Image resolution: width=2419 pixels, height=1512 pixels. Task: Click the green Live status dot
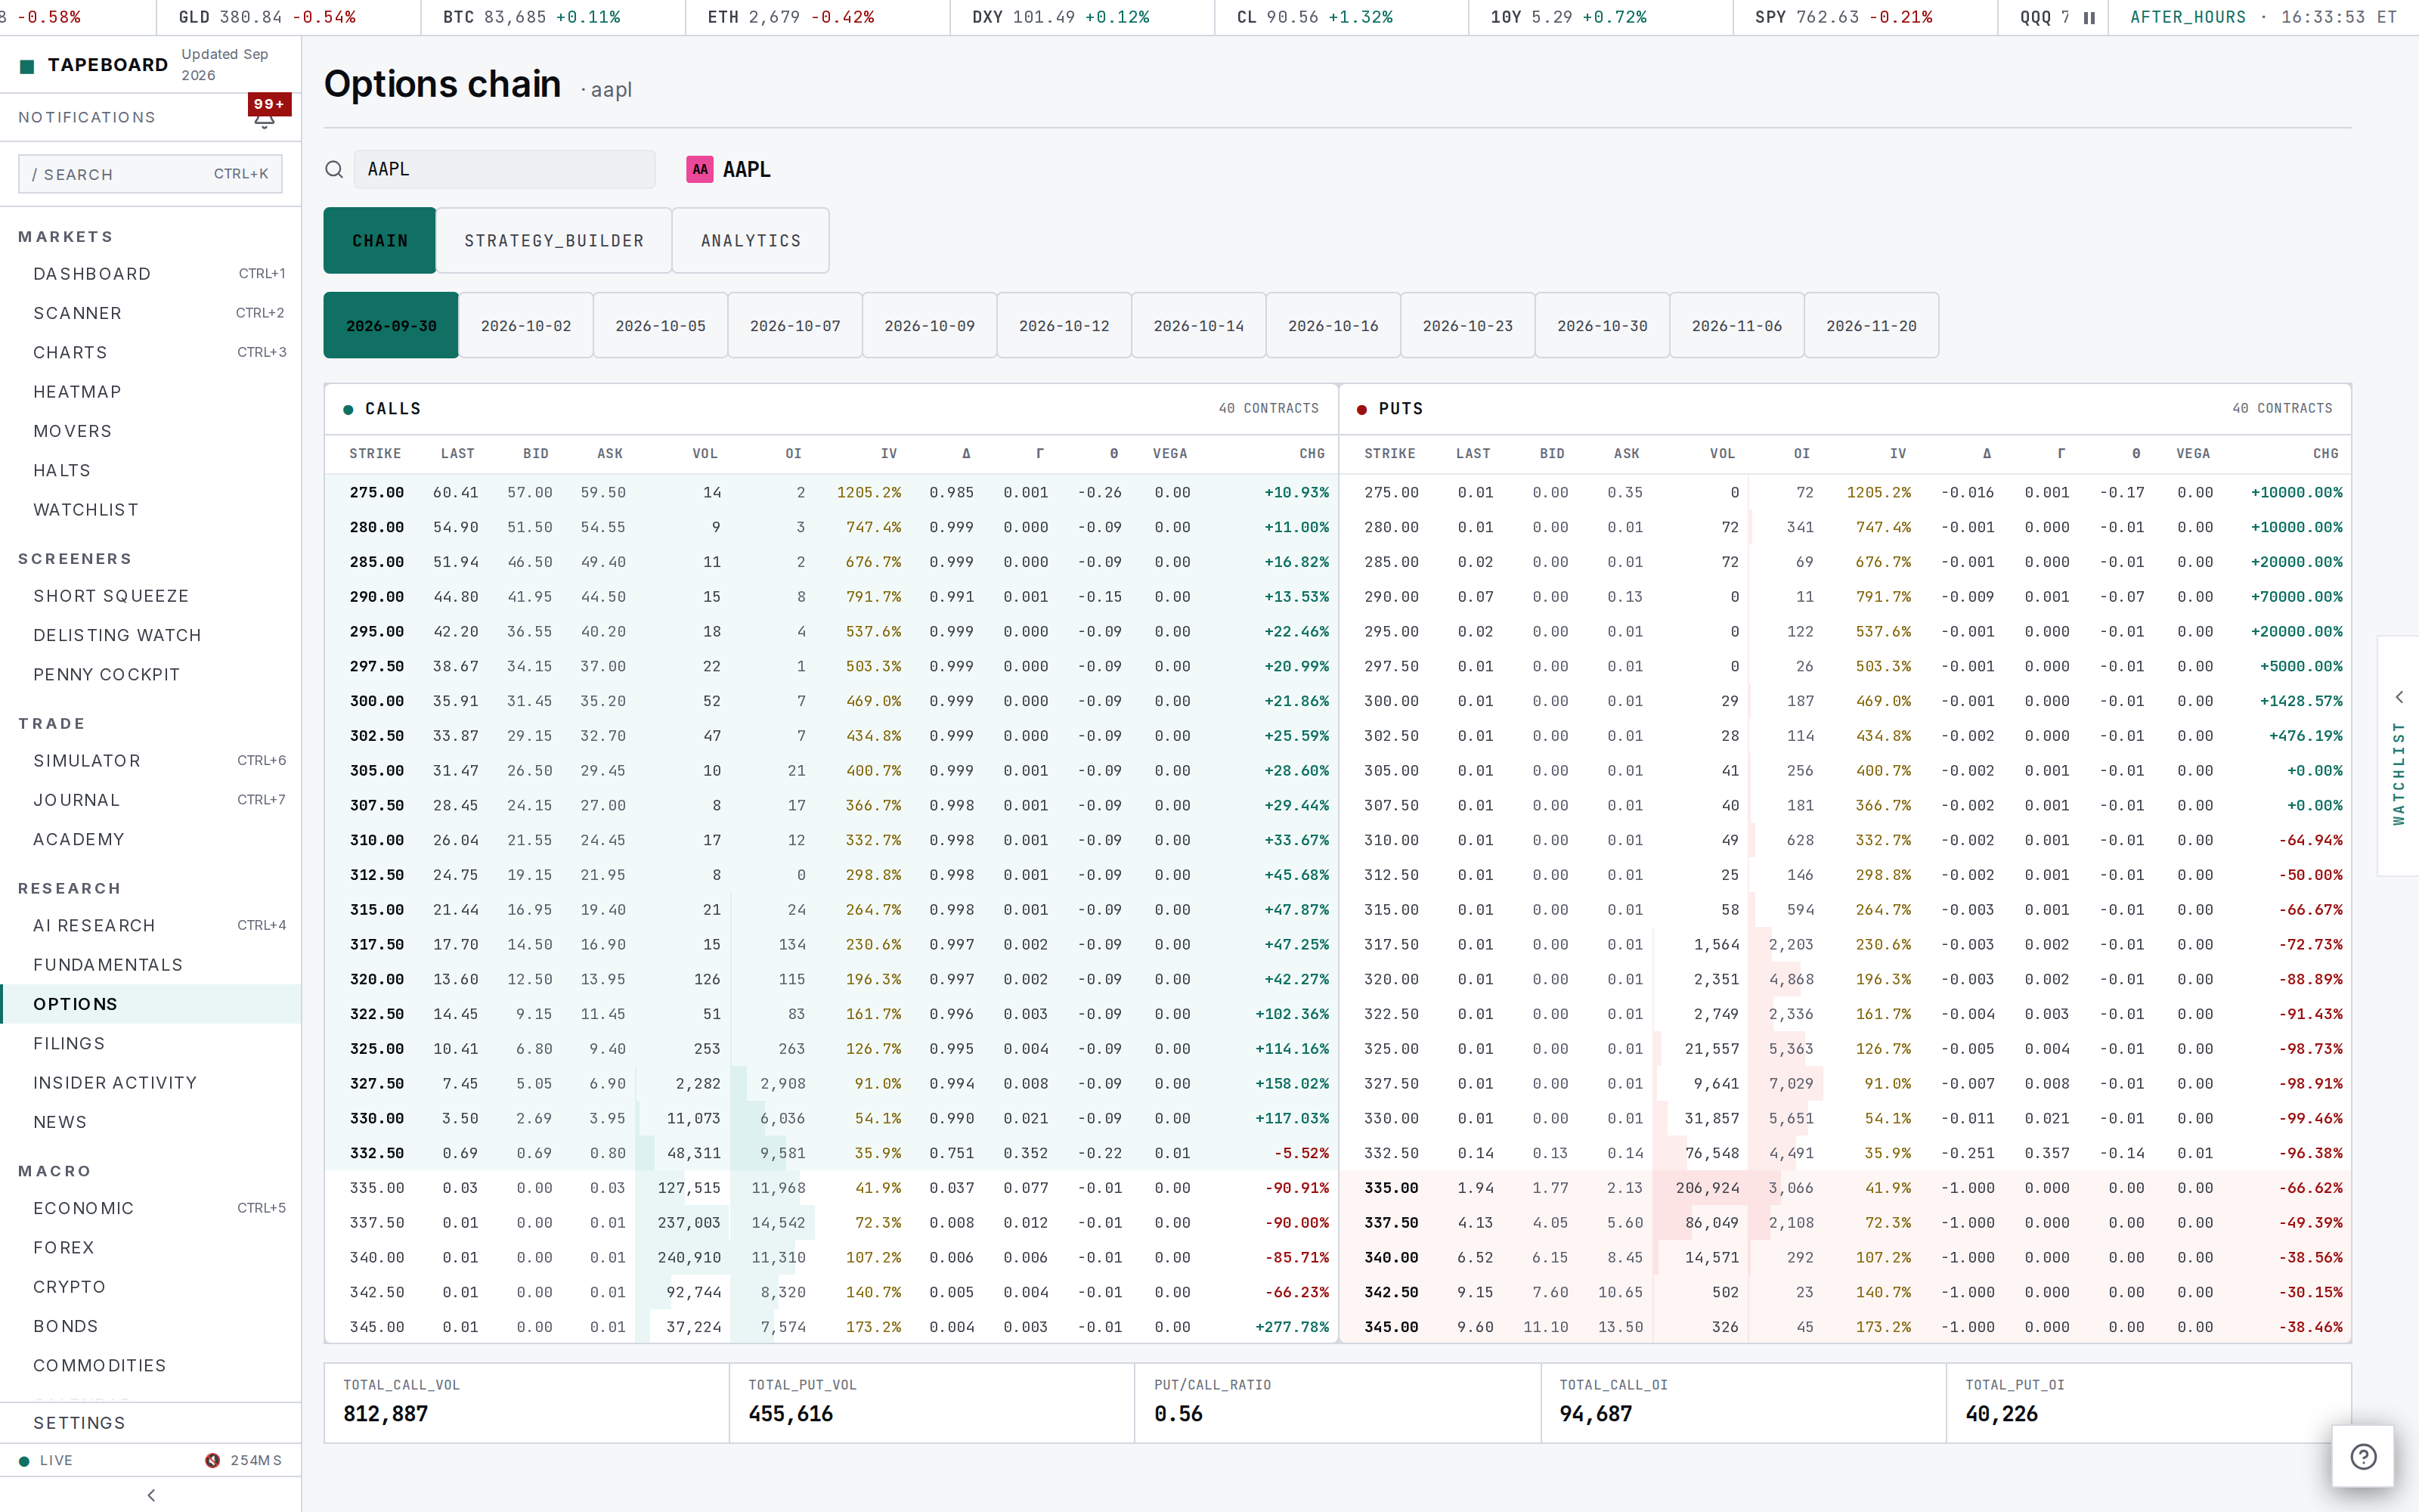(24, 1461)
